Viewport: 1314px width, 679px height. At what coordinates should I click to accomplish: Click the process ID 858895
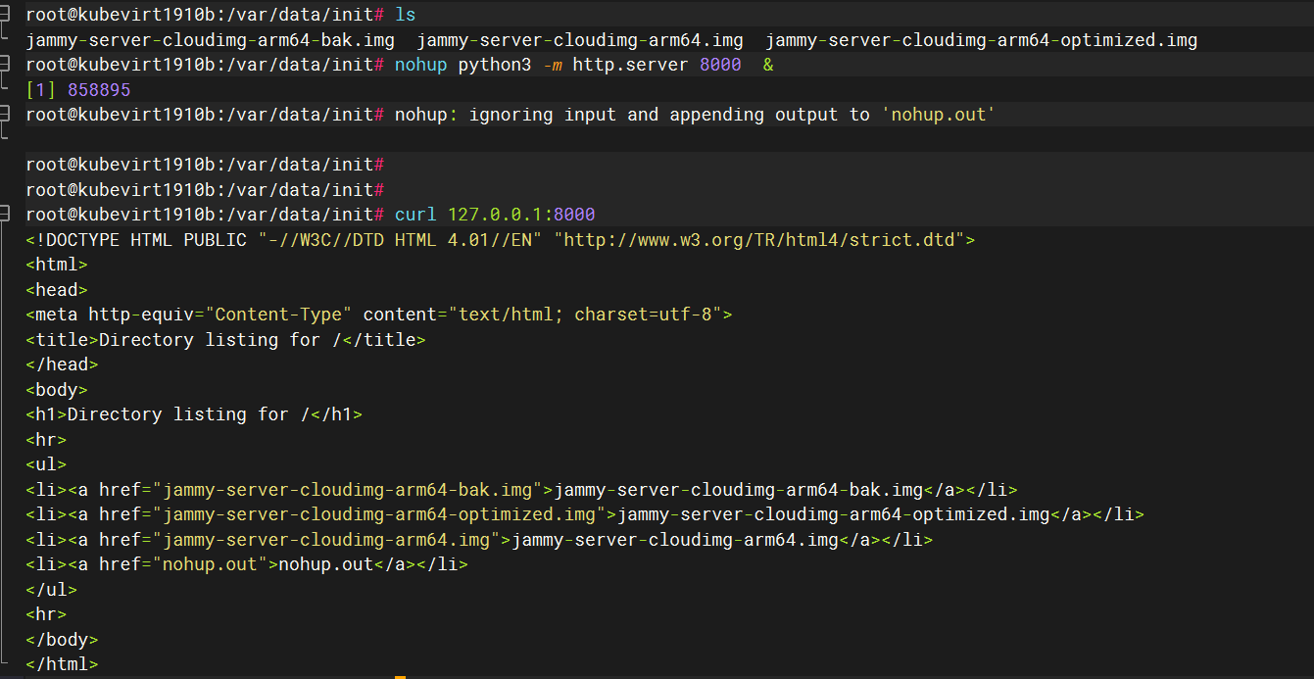[99, 89]
